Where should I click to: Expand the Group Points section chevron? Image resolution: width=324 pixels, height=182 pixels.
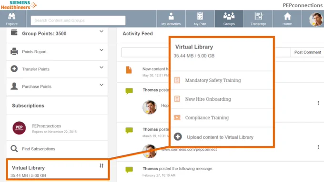pyautogui.click(x=101, y=31)
